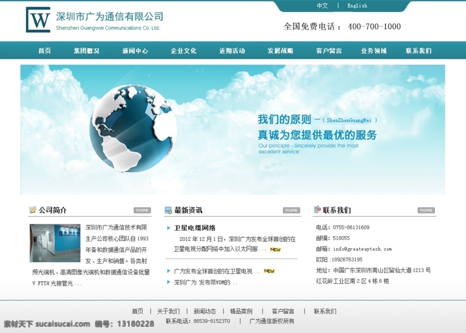
Task: Click address line 红花岭工业区南2区4栋6楼
Action: pyautogui.click(x=353, y=281)
